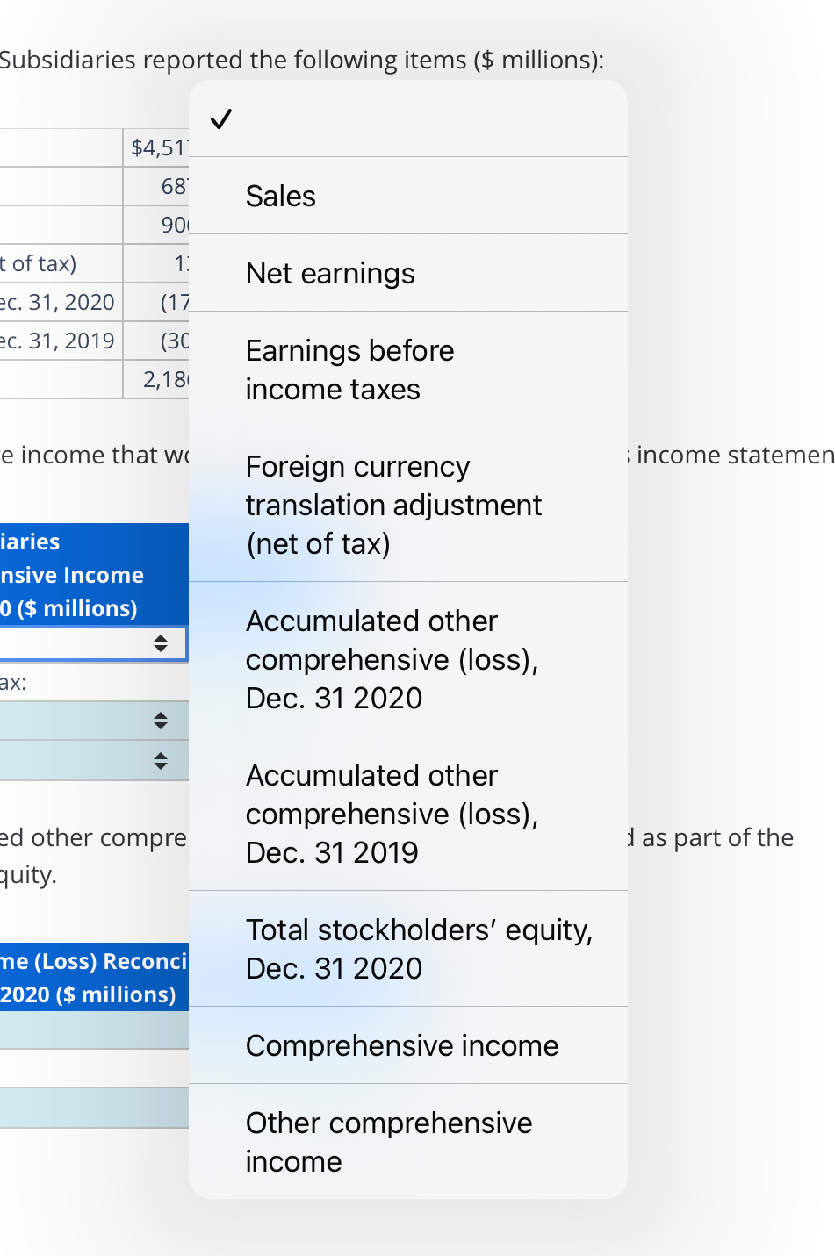Select Foreign currency translation adjustment (net of tax)
The width and height of the screenshot is (835, 1256).
click(x=393, y=505)
